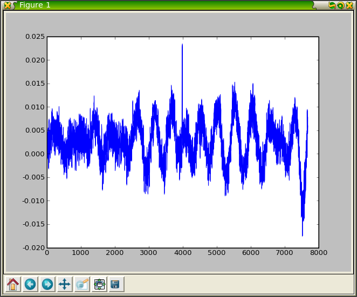Minimize the Figure 1 window
The image size is (357, 297).
tap(332, 5)
